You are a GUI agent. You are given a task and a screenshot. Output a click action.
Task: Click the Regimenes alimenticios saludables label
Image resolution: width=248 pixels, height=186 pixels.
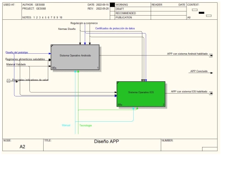click(25, 59)
